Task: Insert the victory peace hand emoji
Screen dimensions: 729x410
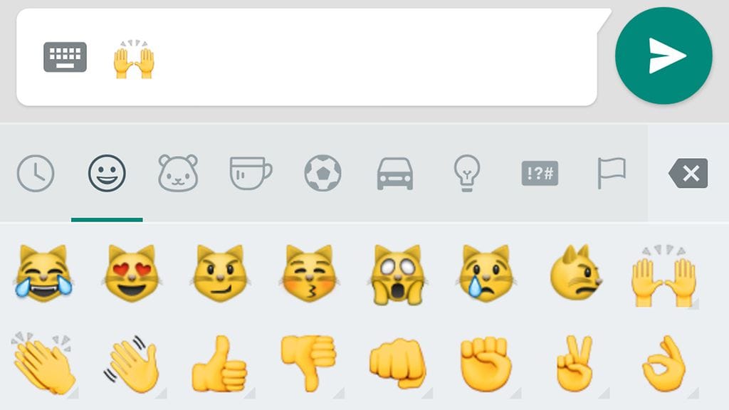Action: tap(575, 364)
